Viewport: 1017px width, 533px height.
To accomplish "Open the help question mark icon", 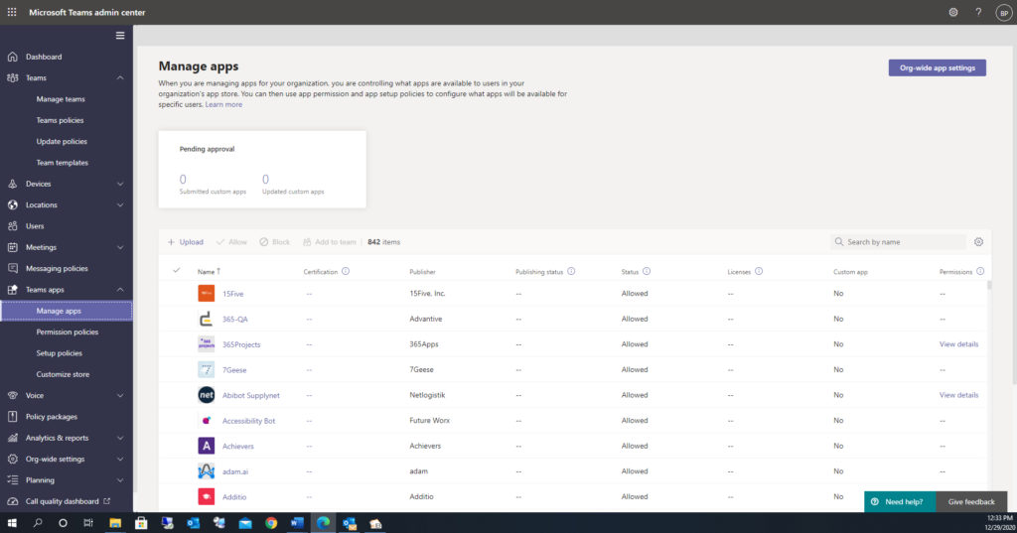I will point(978,12).
